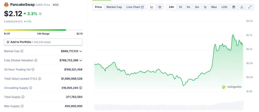259x112 pixels.
Task: Select the 7d time range
Action: click(x=180, y=7)
